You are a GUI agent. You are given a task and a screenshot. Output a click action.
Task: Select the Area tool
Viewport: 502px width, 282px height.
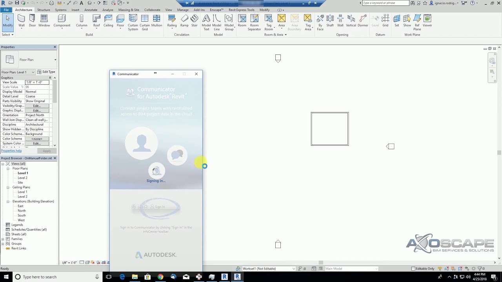click(282, 21)
